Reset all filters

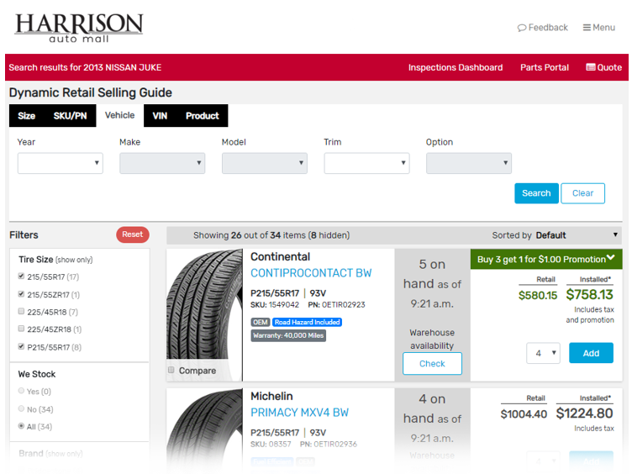[x=133, y=234]
